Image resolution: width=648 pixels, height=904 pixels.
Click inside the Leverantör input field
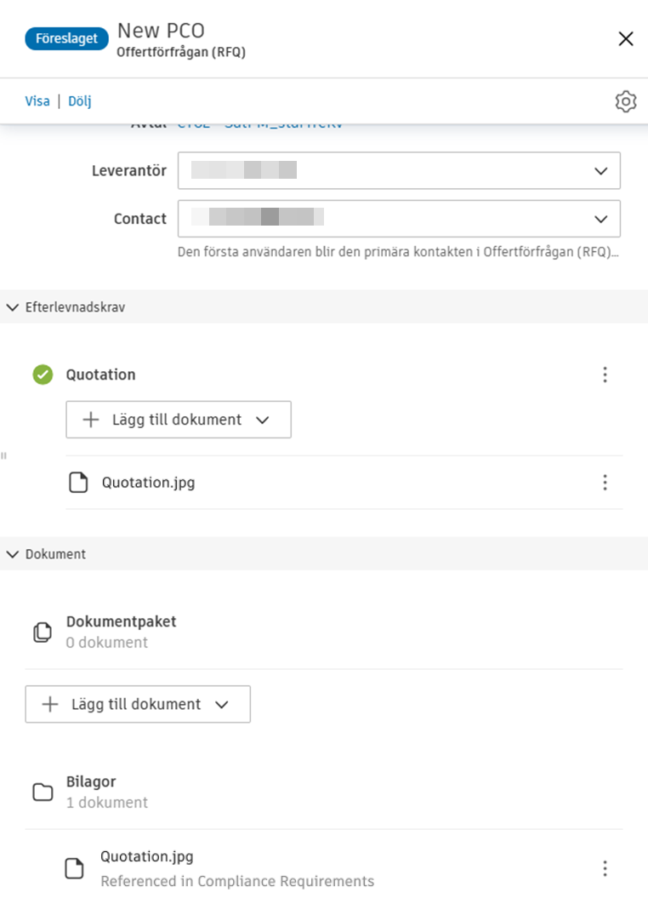pos(340,170)
